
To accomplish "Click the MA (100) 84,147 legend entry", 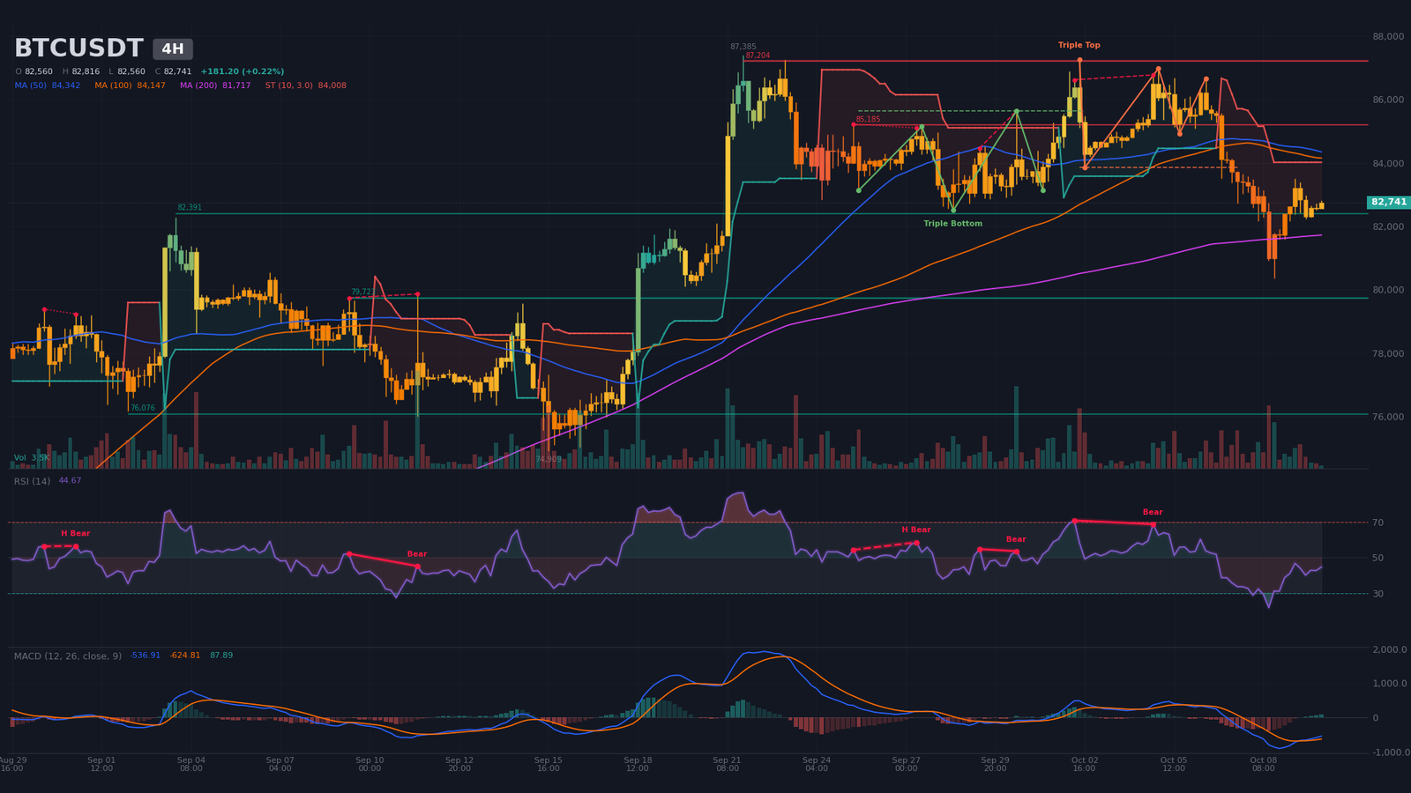I will pos(130,85).
